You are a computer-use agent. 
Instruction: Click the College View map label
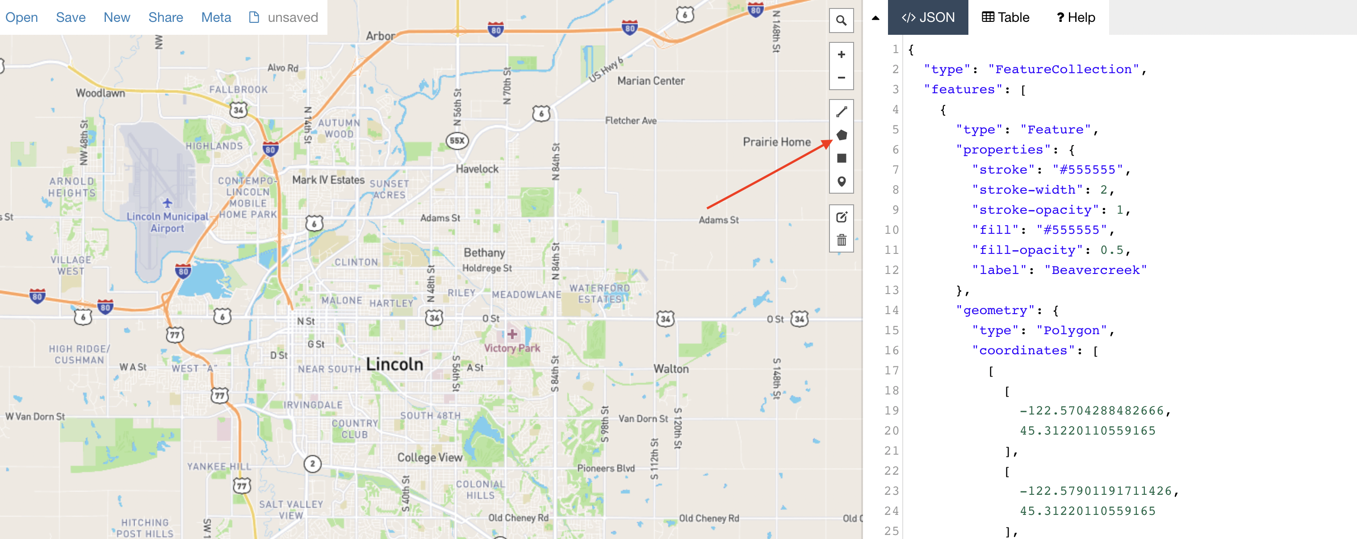point(430,457)
